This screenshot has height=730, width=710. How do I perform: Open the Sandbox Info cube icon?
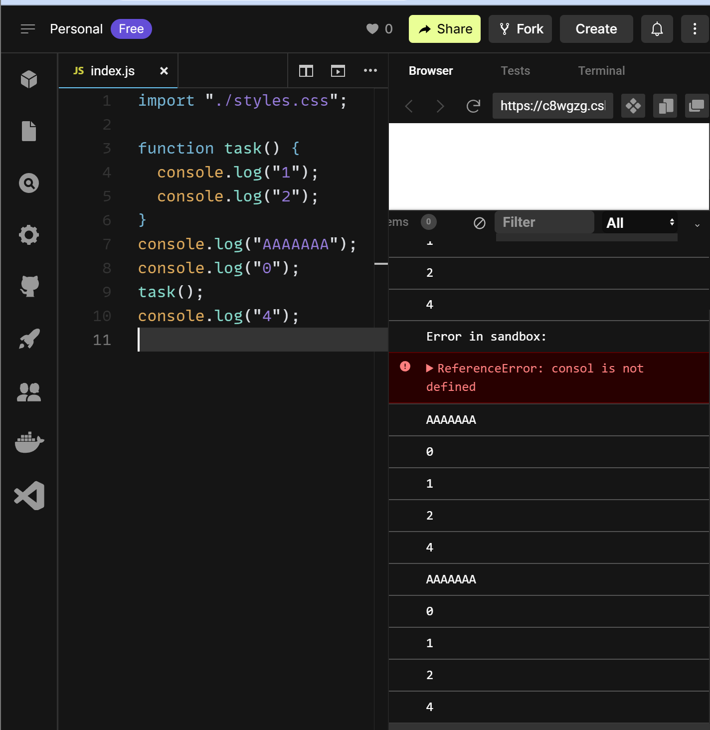click(x=29, y=79)
